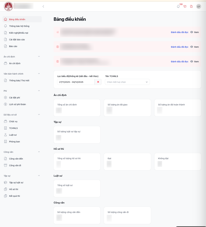The height and width of the screenshot is (227, 206).
Task: Open Lịch sử phí Đoàn page
Action: (x=17, y=104)
